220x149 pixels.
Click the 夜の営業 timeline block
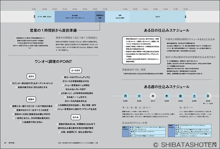pyautogui.click(x=75, y=16)
